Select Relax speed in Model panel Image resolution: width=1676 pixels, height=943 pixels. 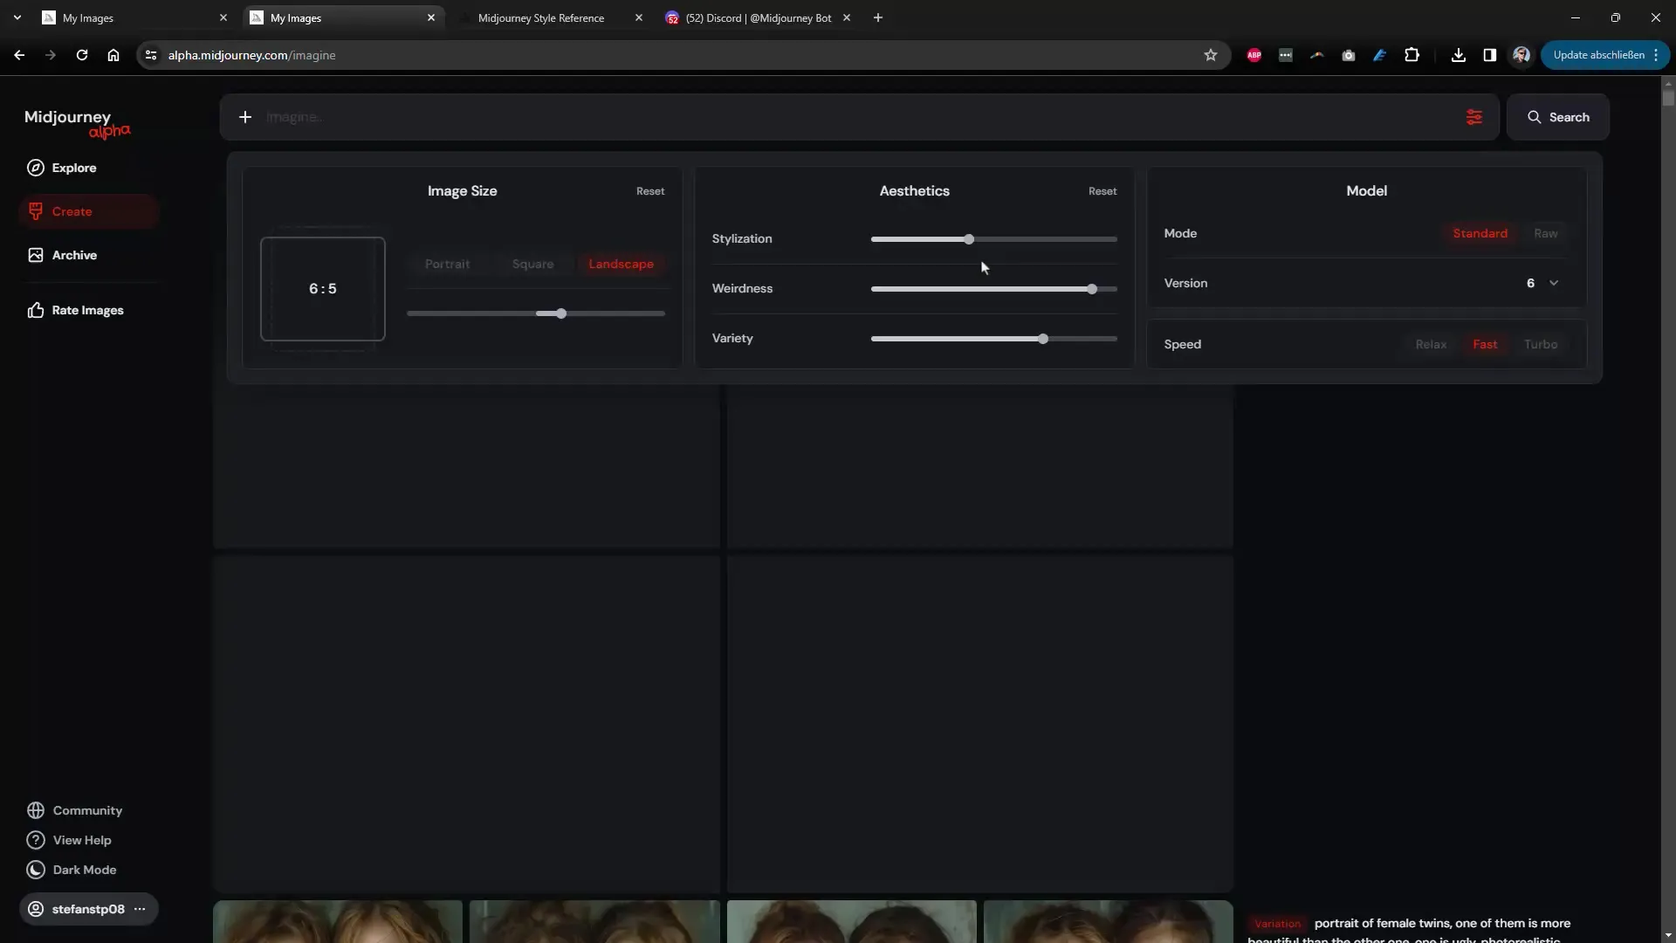pyautogui.click(x=1430, y=343)
